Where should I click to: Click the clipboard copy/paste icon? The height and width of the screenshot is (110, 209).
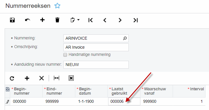point(72,20)
